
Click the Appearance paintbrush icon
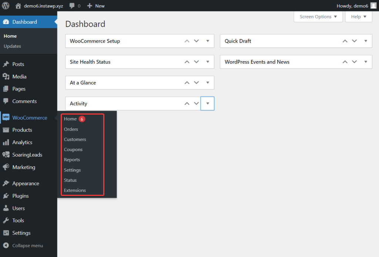point(6,183)
